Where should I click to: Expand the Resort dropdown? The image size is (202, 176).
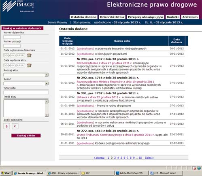[x=47, y=84]
